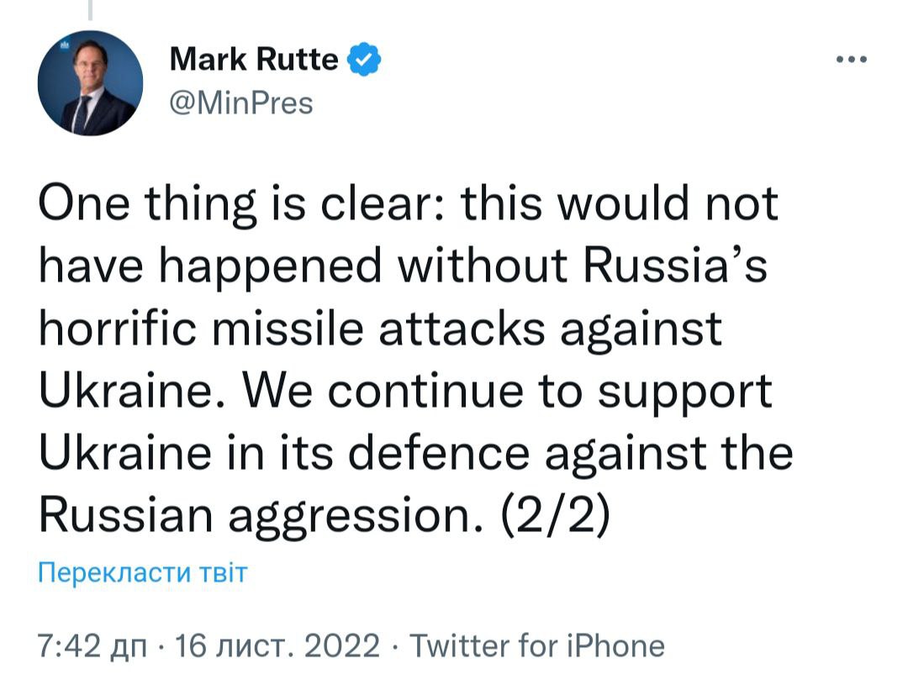The height and width of the screenshot is (690, 908).
Task: Open the three-dot more options menu
Action: pos(850,60)
